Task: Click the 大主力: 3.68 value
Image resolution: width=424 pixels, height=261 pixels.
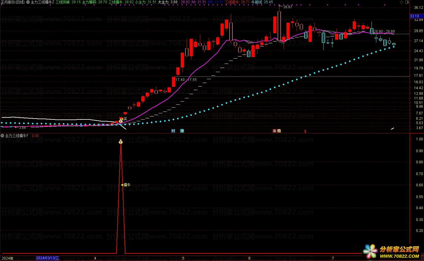Action: coord(168,2)
